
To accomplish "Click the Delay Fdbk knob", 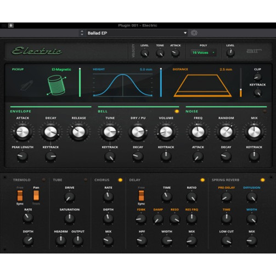I will 141,218.
